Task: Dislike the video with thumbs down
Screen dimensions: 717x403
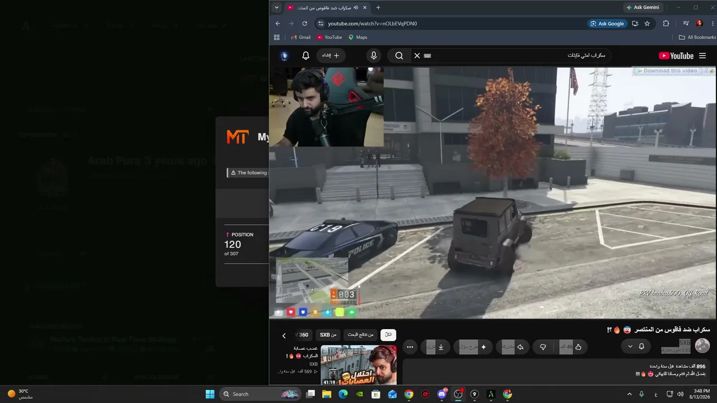Action: pos(543,347)
